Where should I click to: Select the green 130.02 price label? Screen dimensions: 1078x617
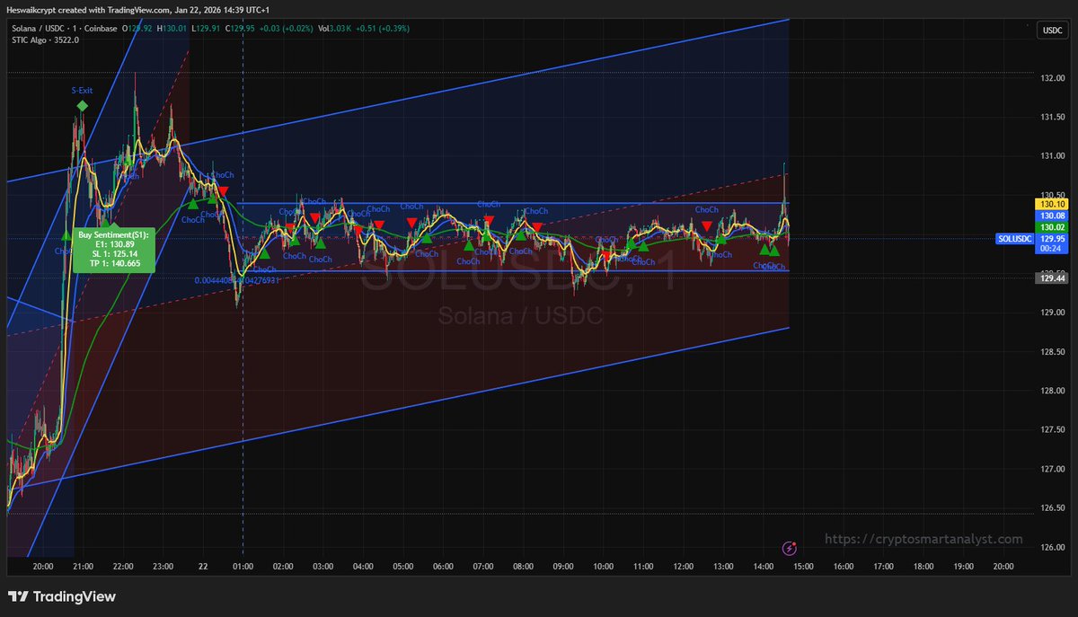click(1051, 228)
